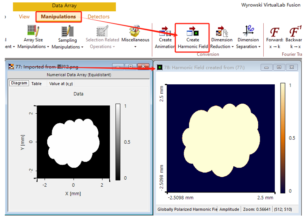The image size is (304, 218).
Task: Click the Amplitude status bar field
Action: click(229, 209)
